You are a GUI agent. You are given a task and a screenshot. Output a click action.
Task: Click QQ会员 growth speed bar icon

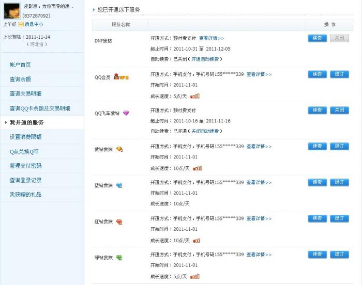pos(194,96)
